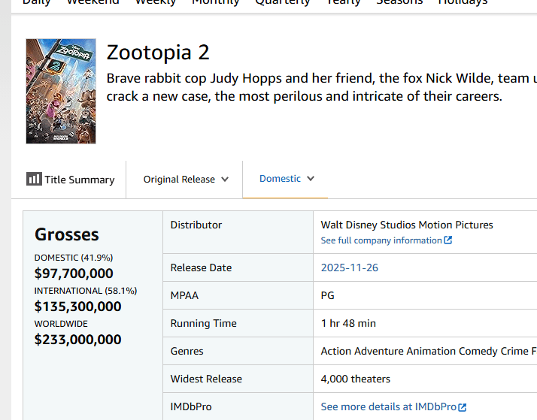
Task: Open the Weekly tab
Action: [155, 2]
